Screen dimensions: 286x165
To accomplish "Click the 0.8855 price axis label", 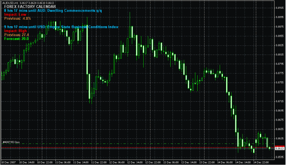I will [280, 36].
